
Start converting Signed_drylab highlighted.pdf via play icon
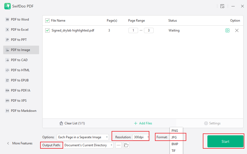pyautogui.click(x=227, y=30)
